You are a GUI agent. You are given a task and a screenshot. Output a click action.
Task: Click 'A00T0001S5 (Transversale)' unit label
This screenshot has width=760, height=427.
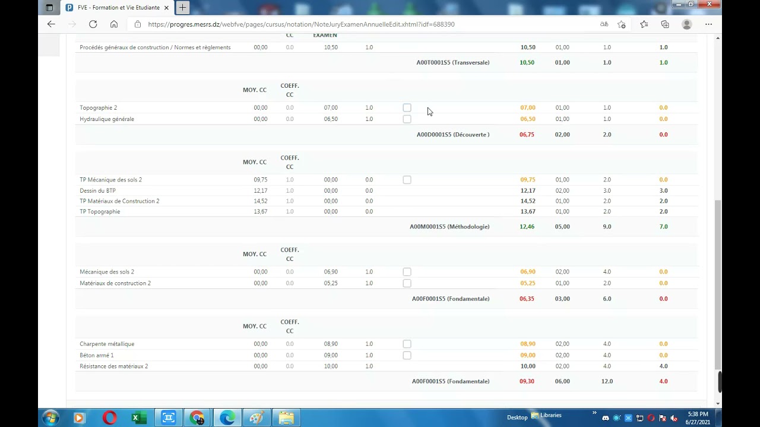tap(453, 62)
